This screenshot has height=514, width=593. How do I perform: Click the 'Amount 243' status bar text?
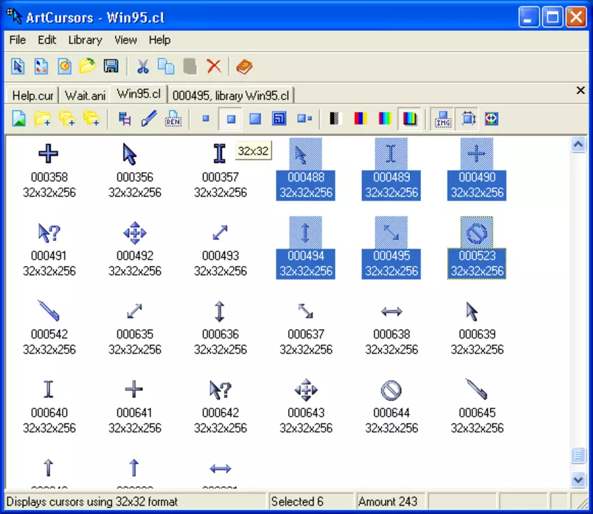pyautogui.click(x=388, y=502)
